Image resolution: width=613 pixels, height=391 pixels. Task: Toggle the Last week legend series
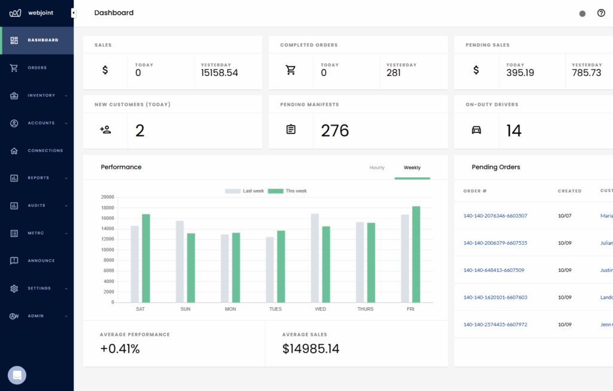(x=244, y=191)
